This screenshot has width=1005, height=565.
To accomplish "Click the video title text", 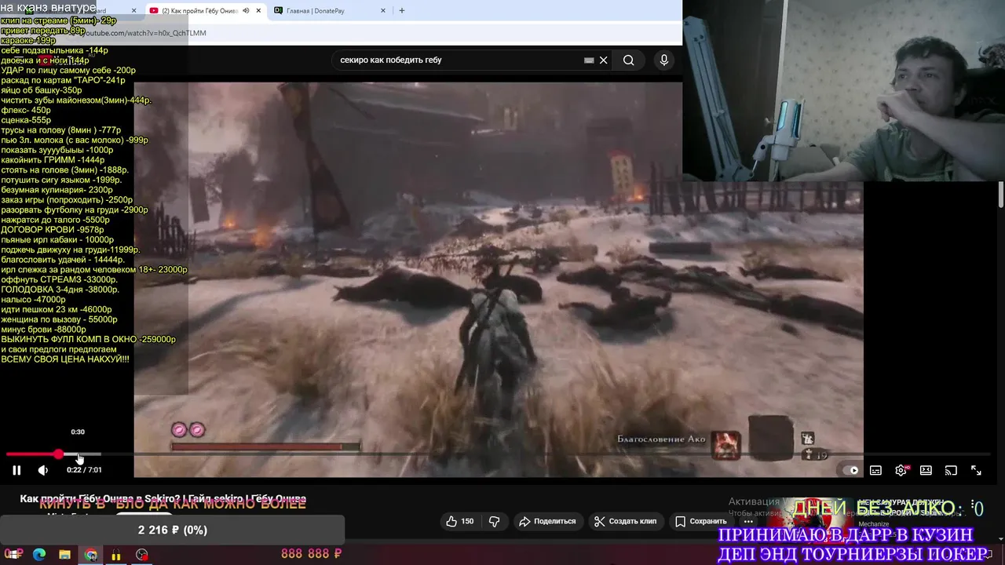I will [163, 499].
